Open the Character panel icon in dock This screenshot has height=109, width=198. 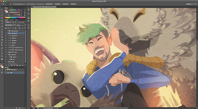point(29,25)
